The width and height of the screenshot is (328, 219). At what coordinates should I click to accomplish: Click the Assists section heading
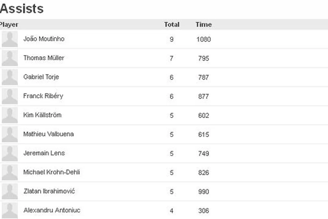[x=22, y=9]
